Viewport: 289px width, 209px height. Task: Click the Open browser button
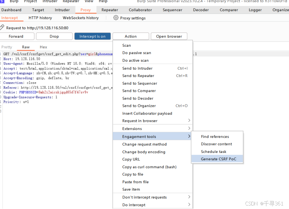tap(169, 36)
